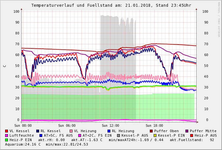Screen dimensions: 222x150
Task: Click the 'AT>5C, FS AUS' legend label
Action: click(58, 135)
